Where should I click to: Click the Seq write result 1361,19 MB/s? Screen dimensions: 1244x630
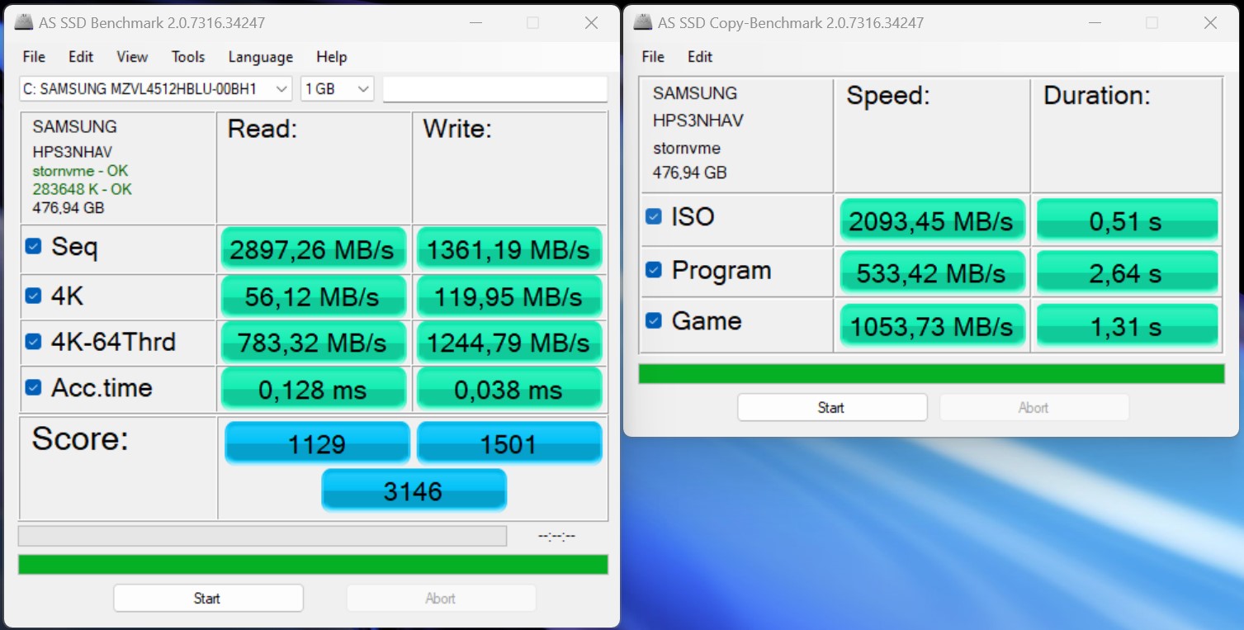[509, 249]
